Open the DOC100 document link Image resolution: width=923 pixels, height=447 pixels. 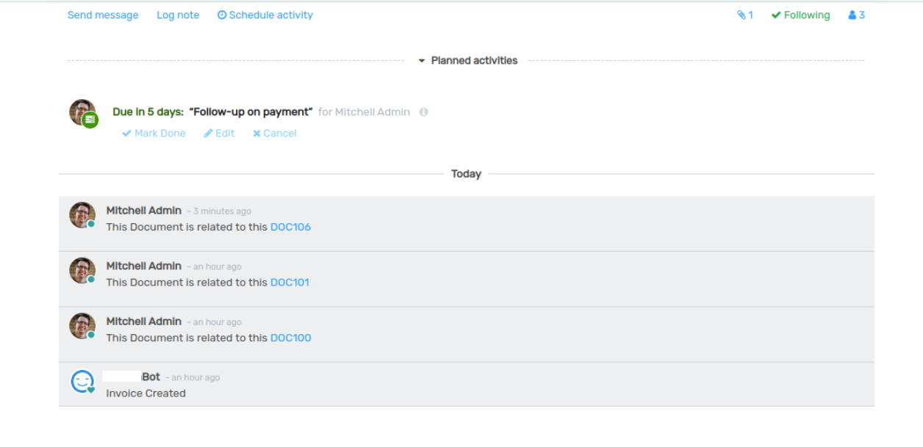[x=290, y=338]
